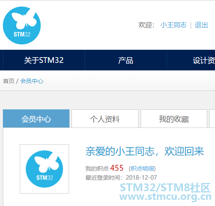Select the 会员中心 tab
This screenshot has width=215, height=206.
pyautogui.click(x=36, y=119)
